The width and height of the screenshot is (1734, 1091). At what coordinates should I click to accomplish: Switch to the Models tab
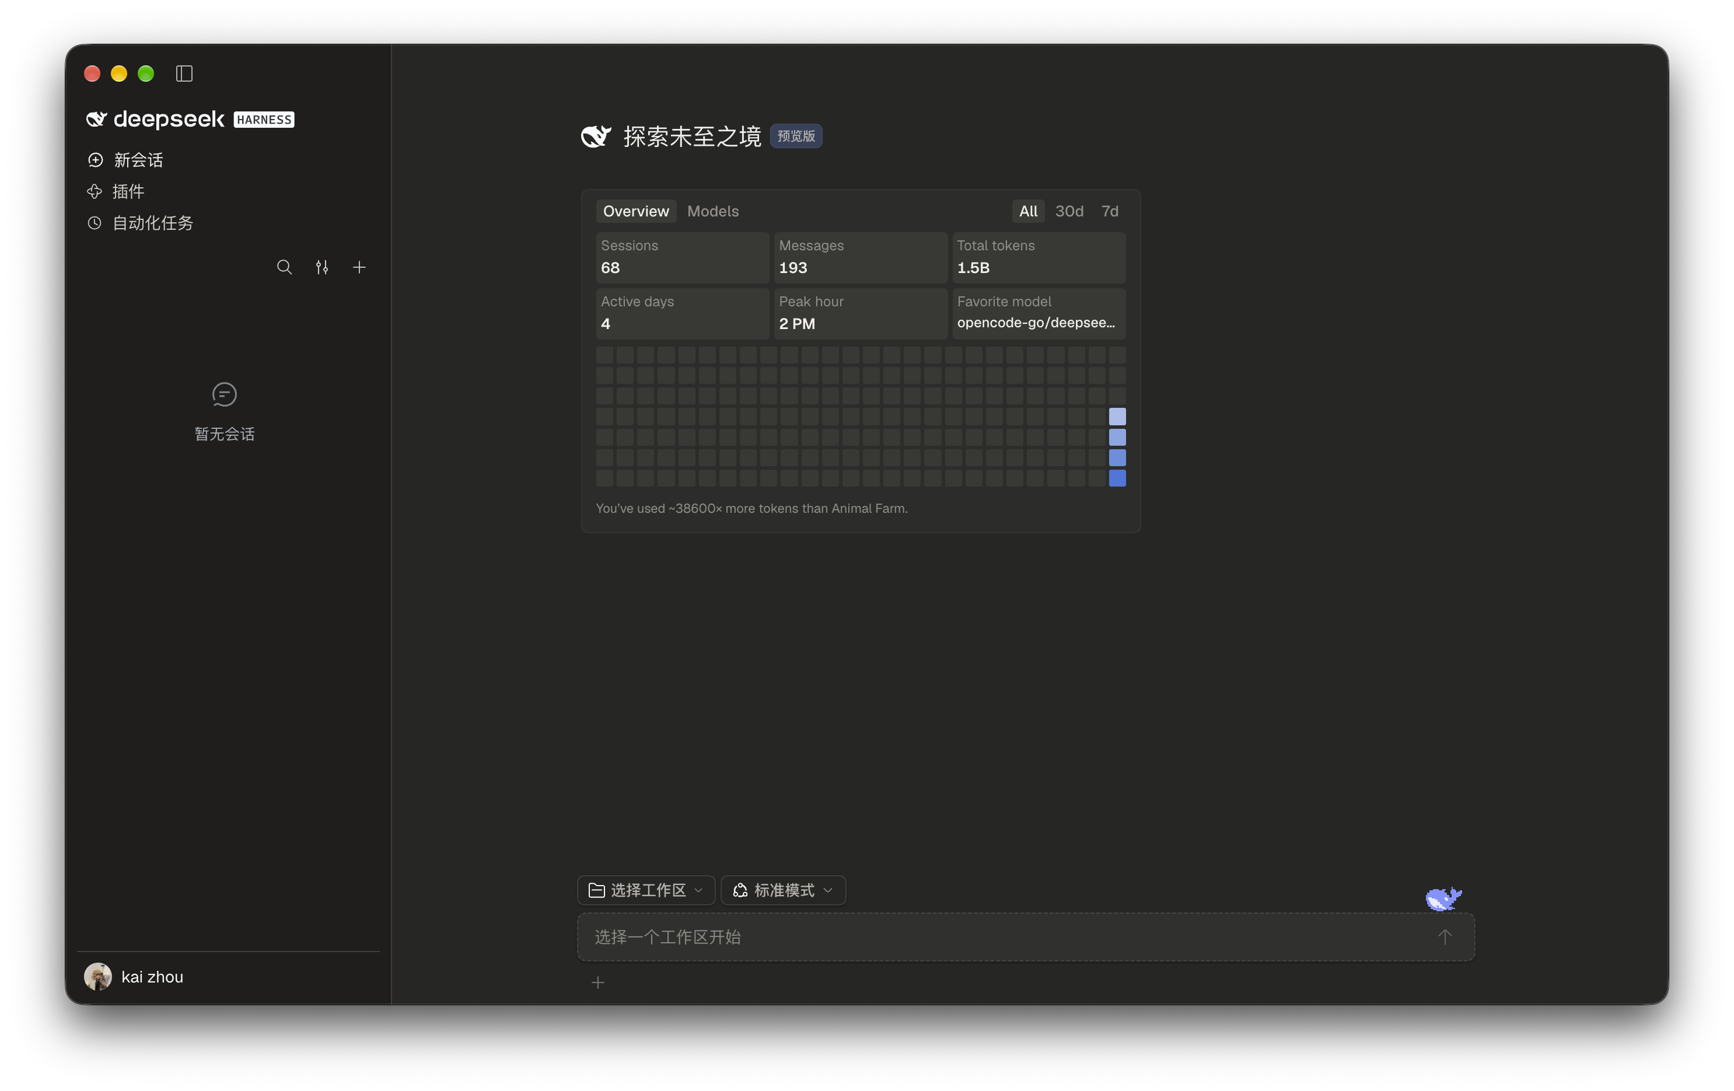pyautogui.click(x=713, y=211)
